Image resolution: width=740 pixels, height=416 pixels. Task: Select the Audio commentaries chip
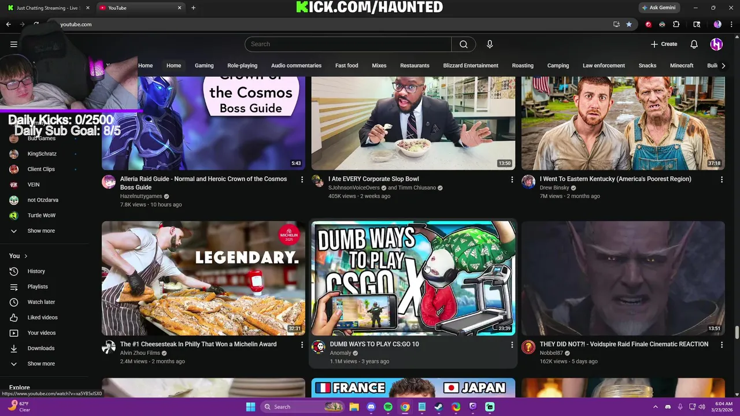[296, 65]
